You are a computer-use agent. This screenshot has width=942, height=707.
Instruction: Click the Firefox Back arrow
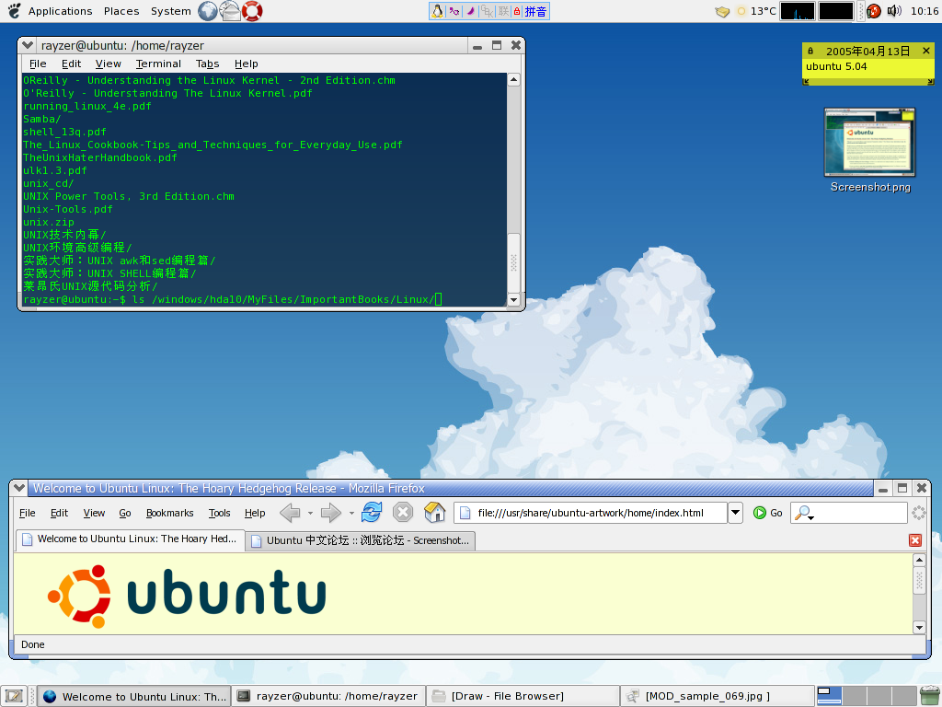click(290, 513)
